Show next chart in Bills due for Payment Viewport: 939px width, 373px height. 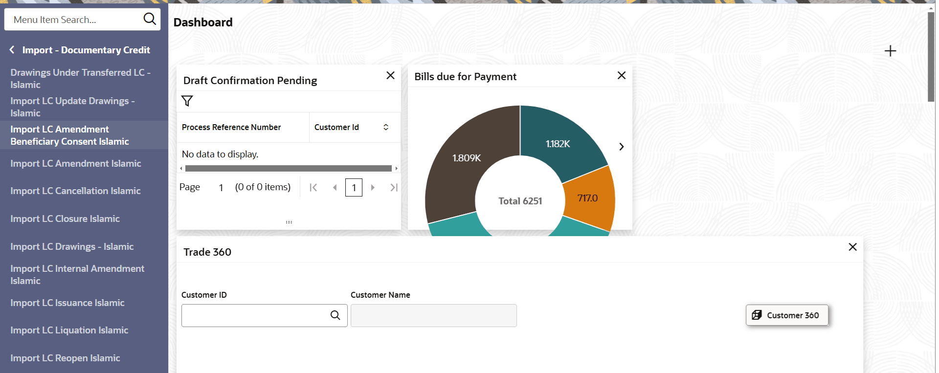point(621,147)
